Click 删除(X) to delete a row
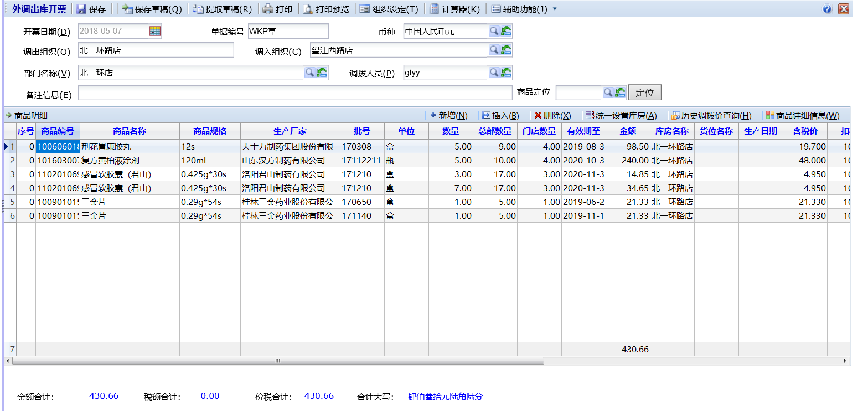 pyautogui.click(x=552, y=115)
